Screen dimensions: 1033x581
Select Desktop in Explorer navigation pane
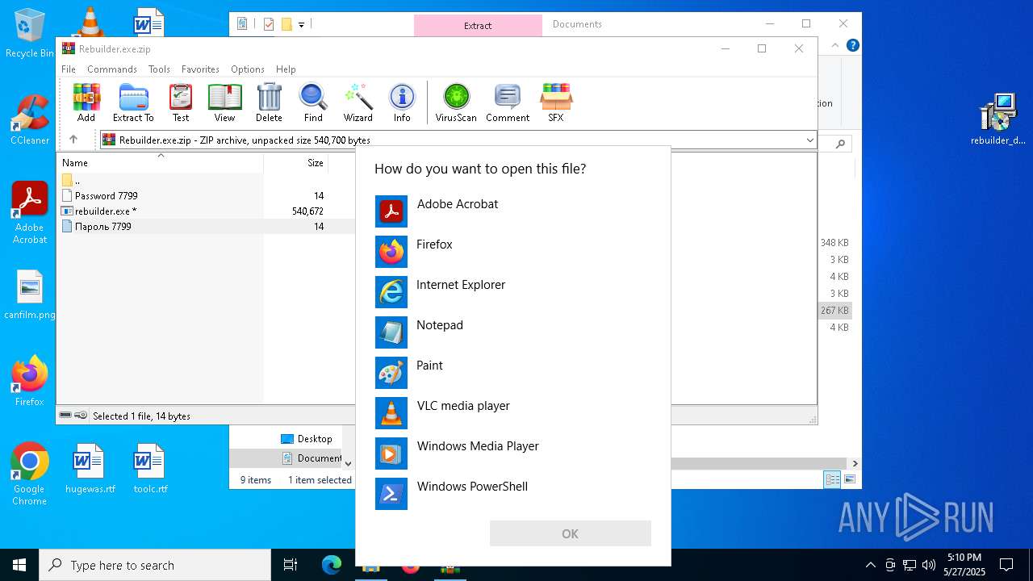pyautogui.click(x=307, y=438)
